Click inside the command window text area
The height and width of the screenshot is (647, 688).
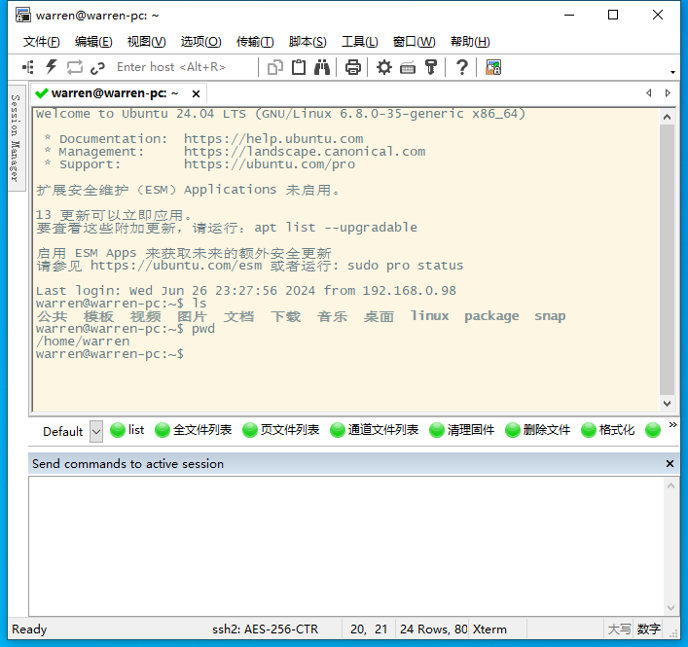346,546
